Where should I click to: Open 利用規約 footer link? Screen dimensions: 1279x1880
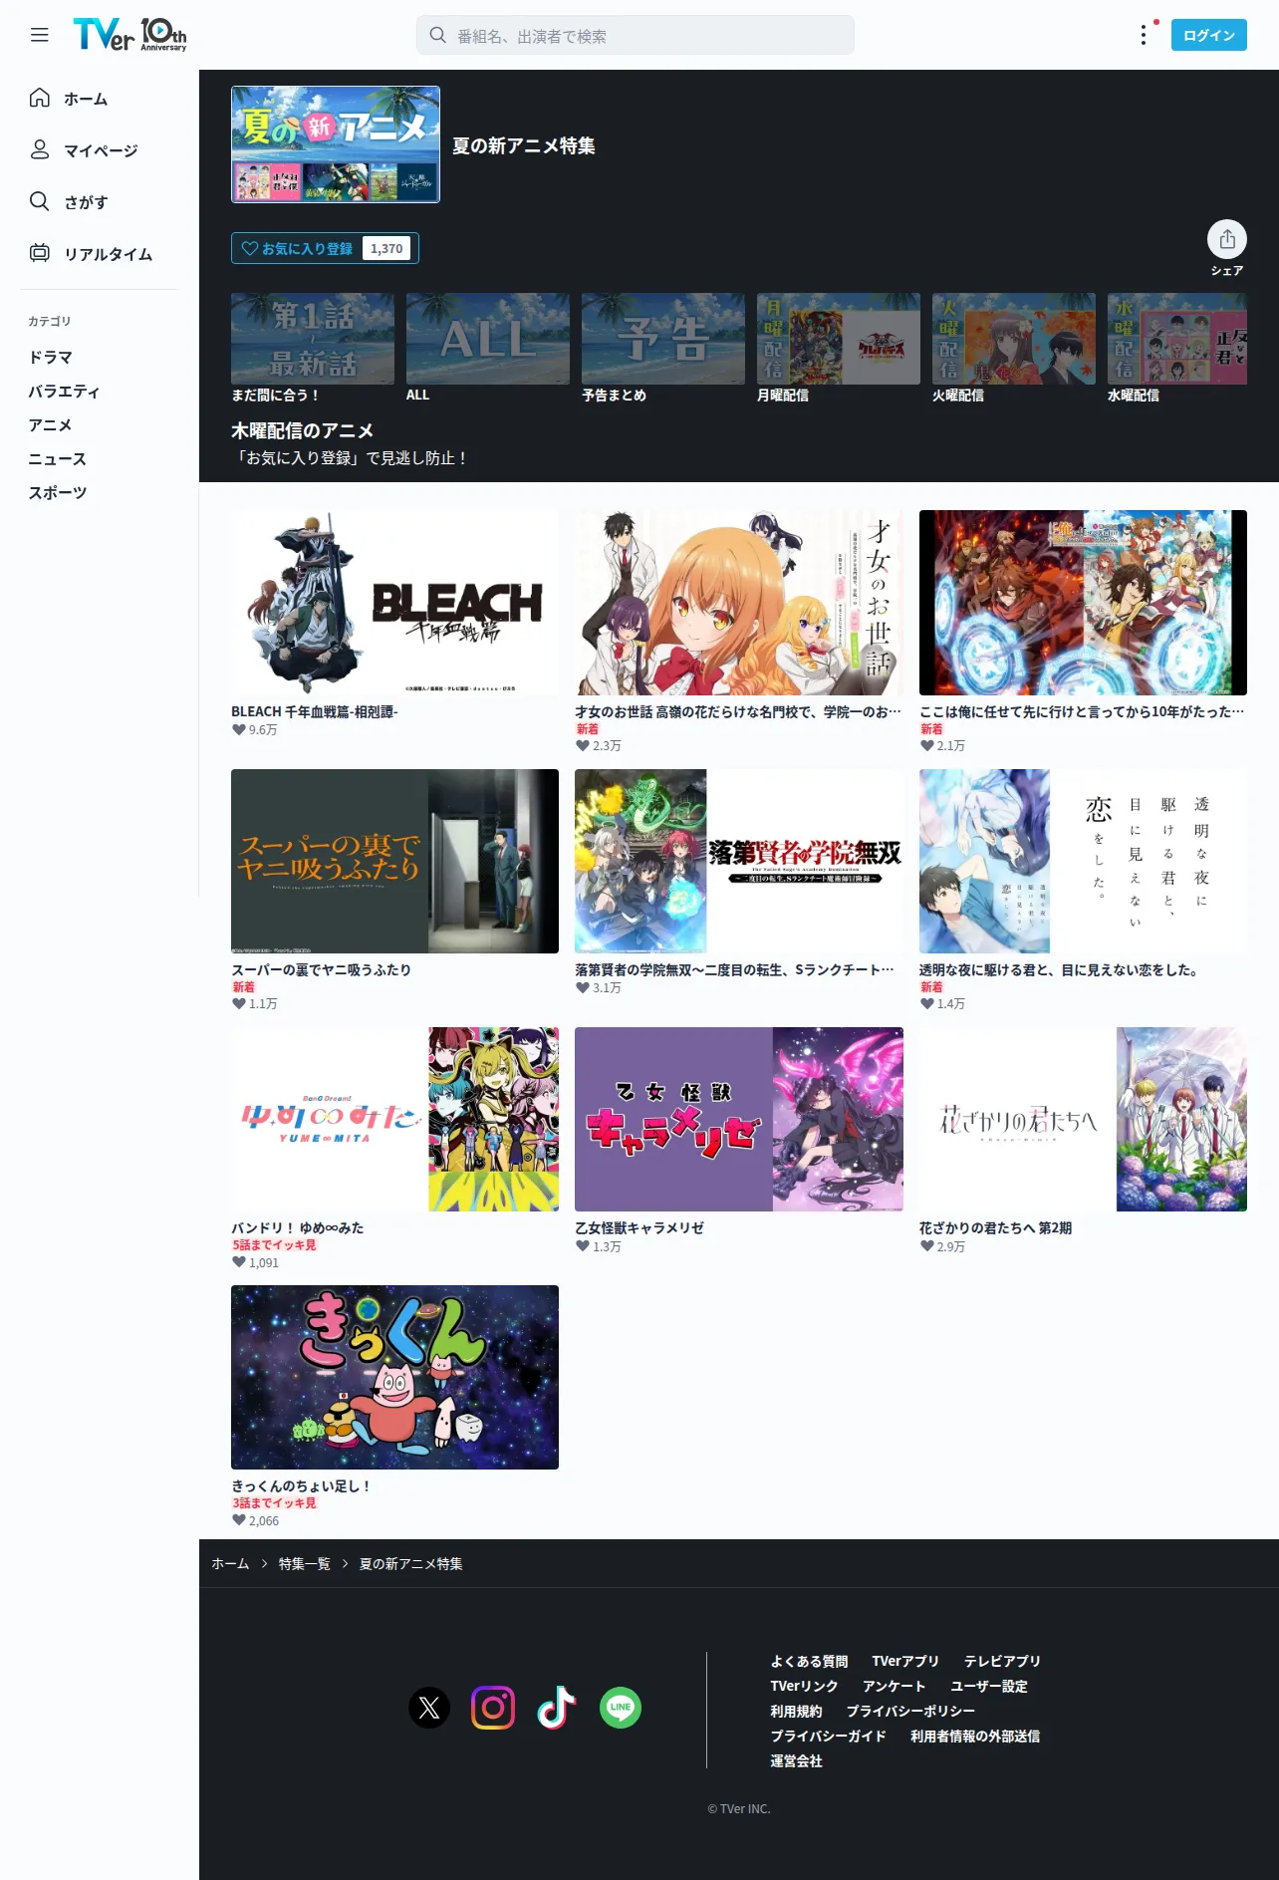[796, 1711]
